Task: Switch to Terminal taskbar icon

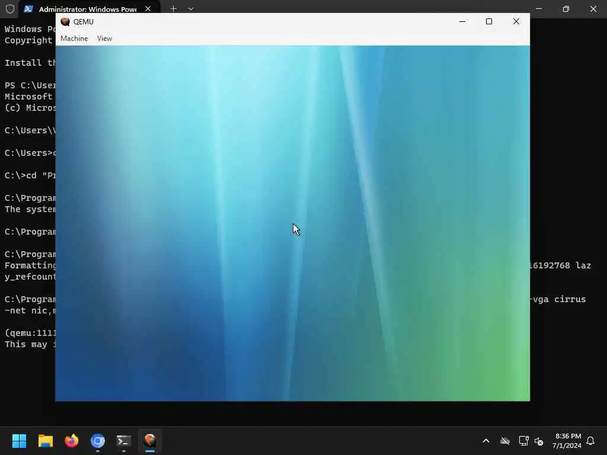Action: tap(124, 441)
